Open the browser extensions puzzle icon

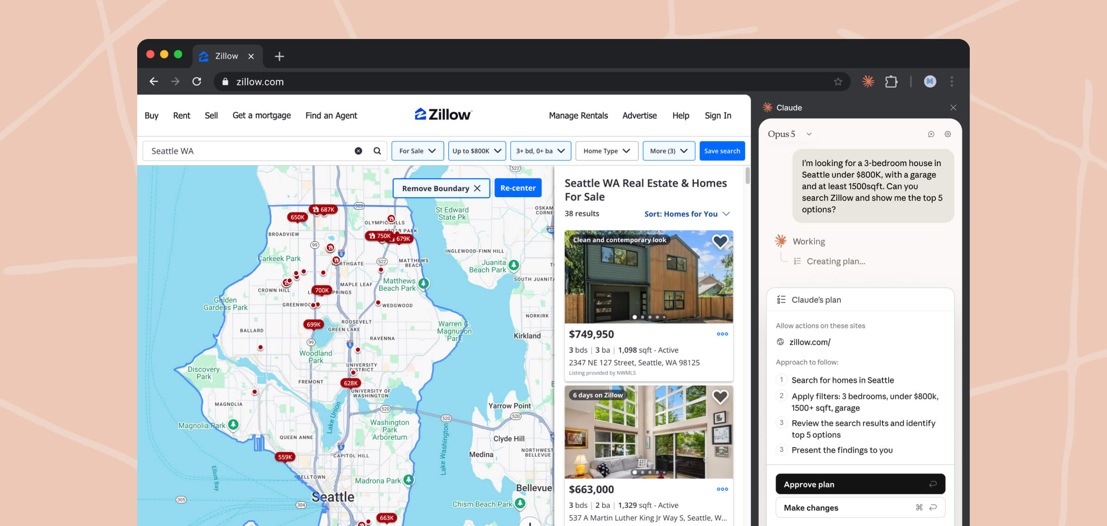pyautogui.click(x=891, y=82)
